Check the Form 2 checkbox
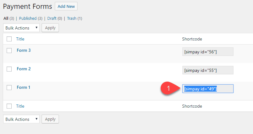This screenshot has width=253, height=134. 9,69
